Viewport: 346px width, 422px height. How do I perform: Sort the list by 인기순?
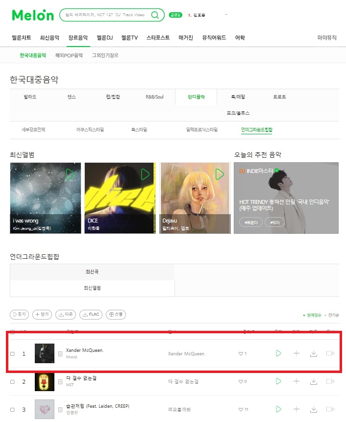pos(333,315)
